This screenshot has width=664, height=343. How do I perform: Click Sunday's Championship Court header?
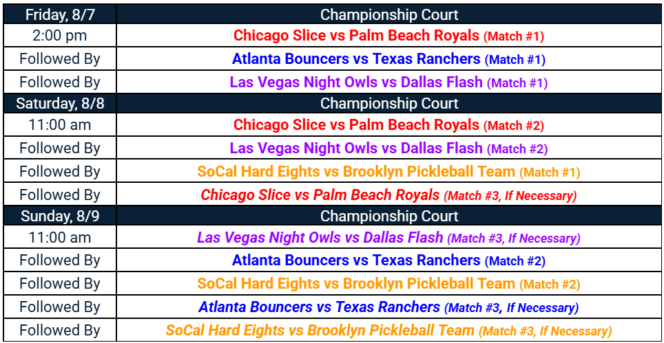[388, 216]
